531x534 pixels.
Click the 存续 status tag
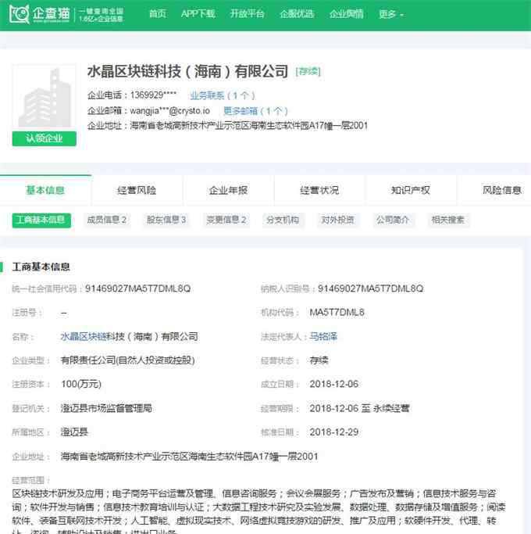[x=308, y=71]
